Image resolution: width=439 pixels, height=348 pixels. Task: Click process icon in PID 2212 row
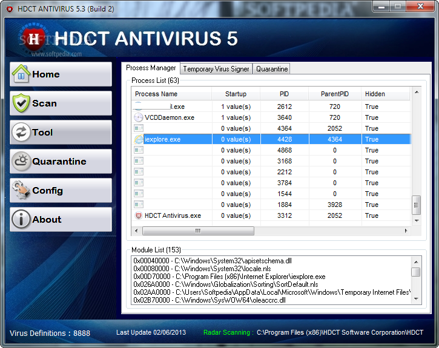click(138, 172)
